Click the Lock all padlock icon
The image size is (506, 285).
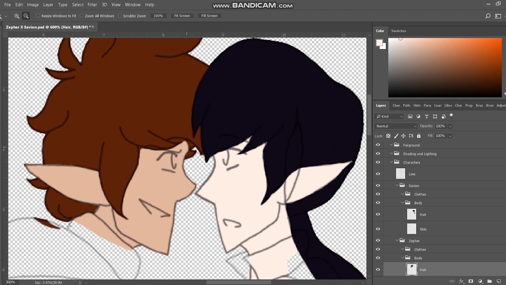[419, 136]
